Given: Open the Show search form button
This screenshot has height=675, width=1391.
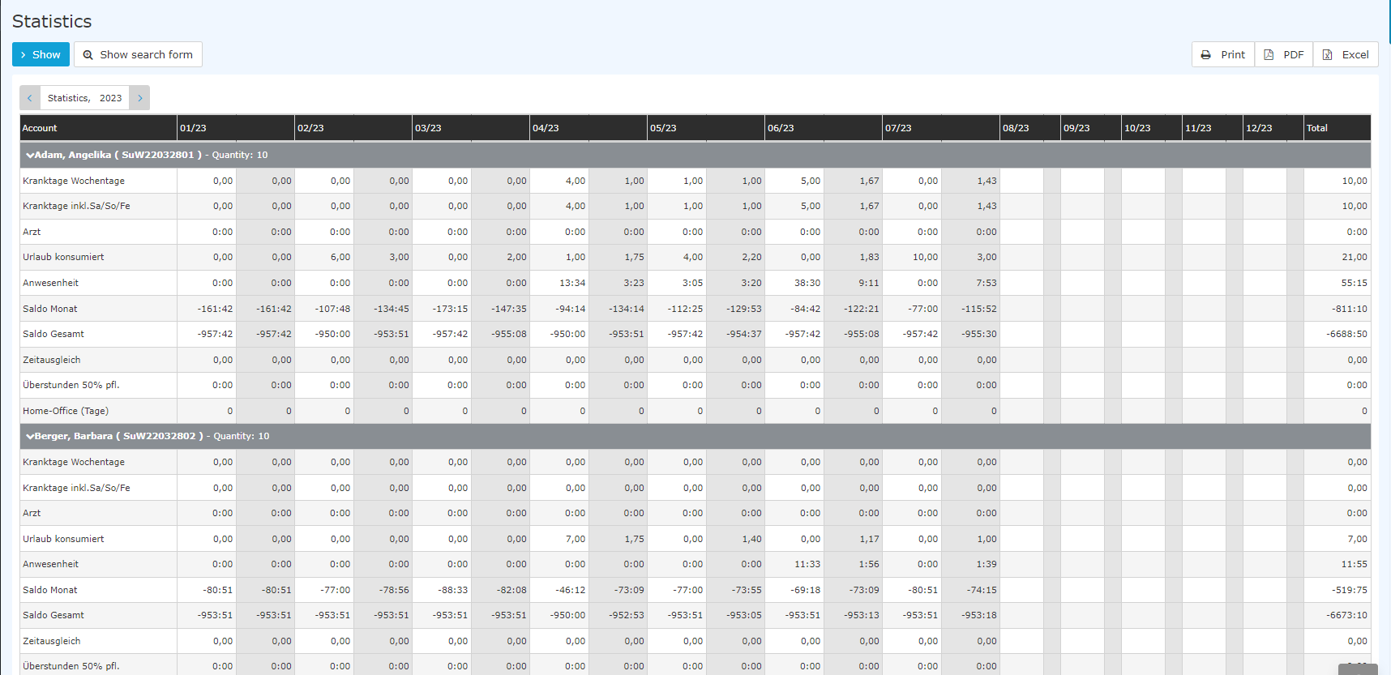Looking at the screenshot, I should click(x=138, y=54).
